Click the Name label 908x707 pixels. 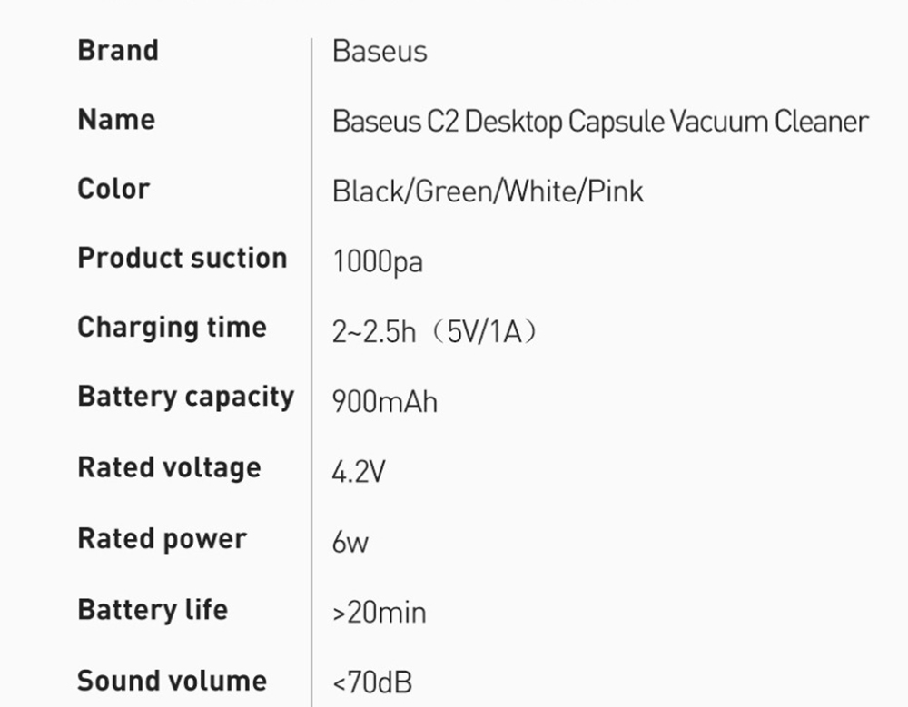(x=116, y=120)
